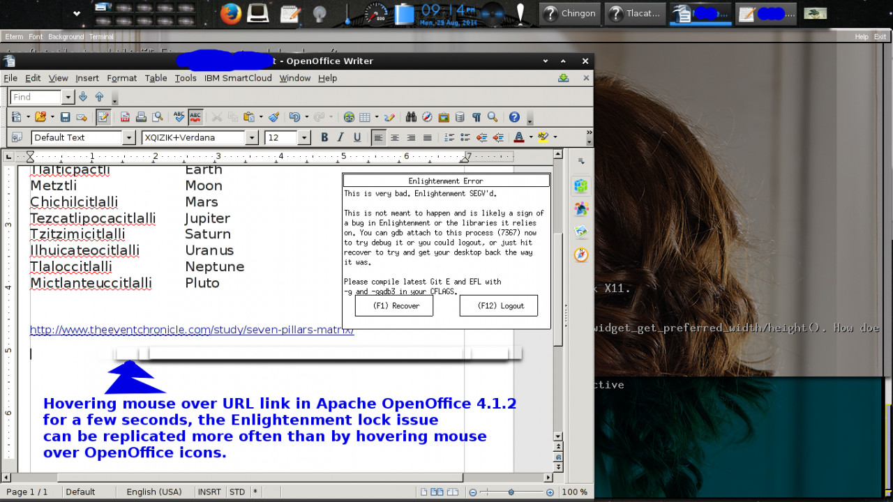Expand Font Color dropdown arrow

tap(531, 137)
